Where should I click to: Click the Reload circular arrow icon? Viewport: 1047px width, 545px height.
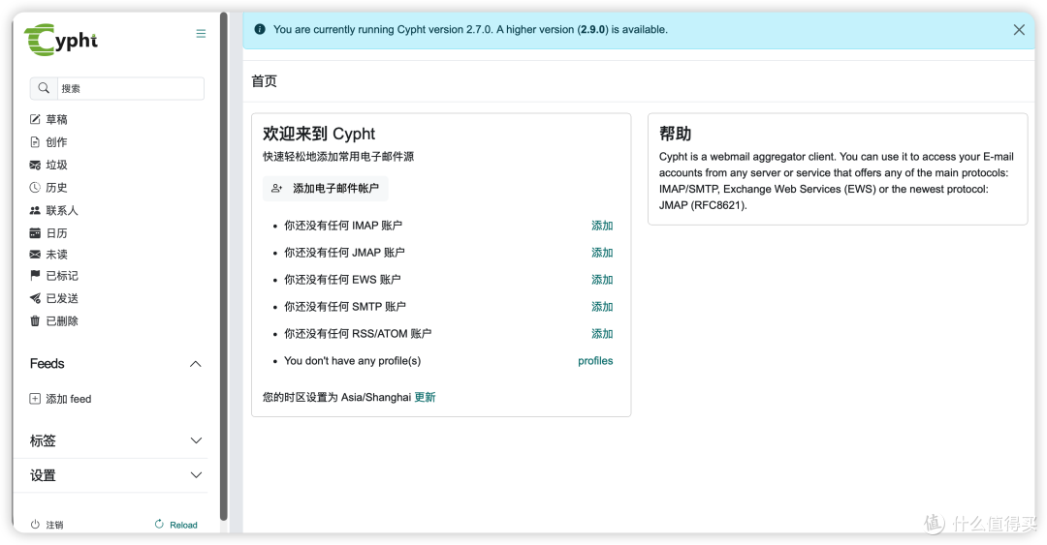click(x=159, y=525)
